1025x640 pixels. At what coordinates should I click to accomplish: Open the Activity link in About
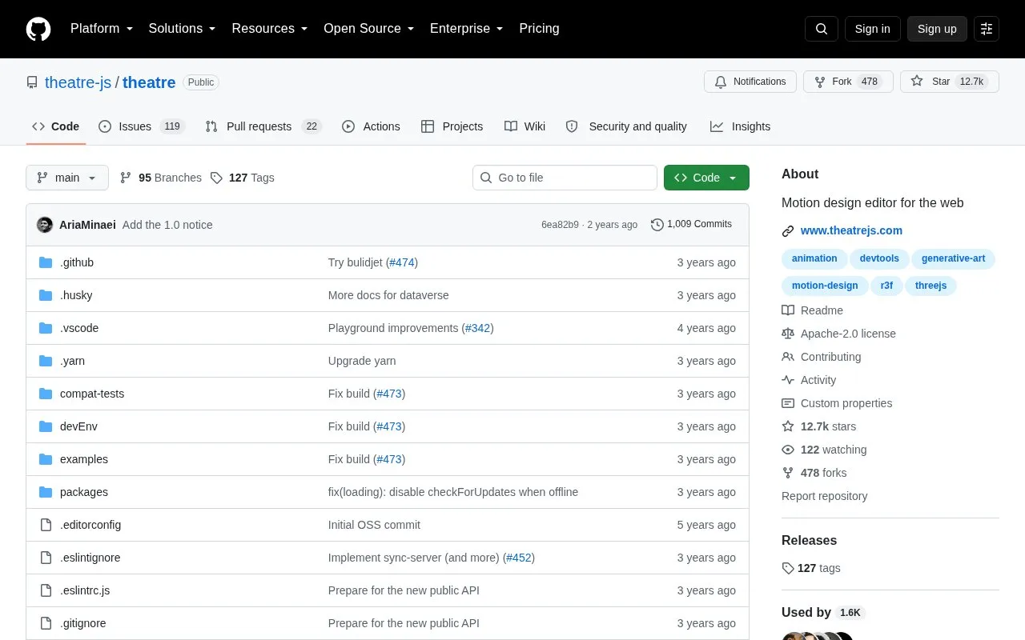(809, 380)
